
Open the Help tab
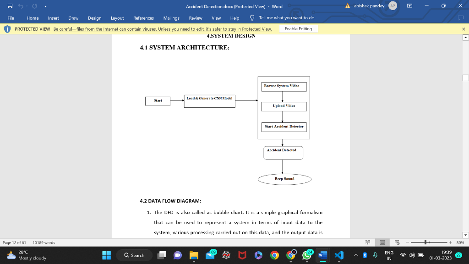pyautogui.click(x=234, y=18)
